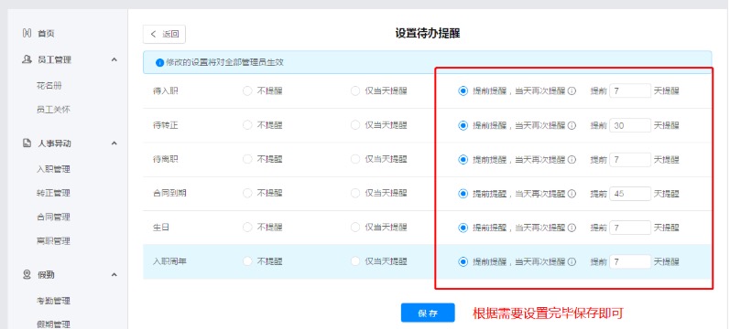
Task: Click the 待离职 row label
Action: click(165, 159)
